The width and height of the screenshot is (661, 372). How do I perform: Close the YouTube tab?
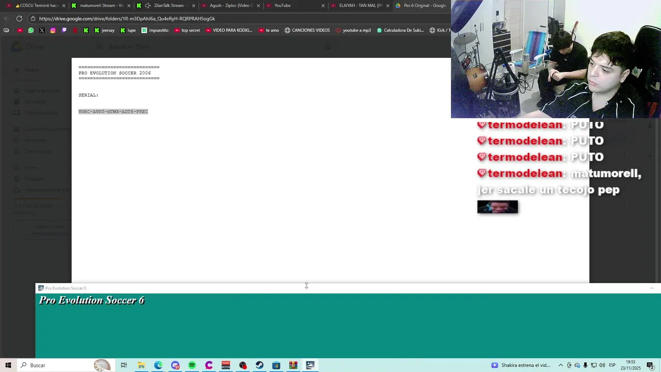323,6
